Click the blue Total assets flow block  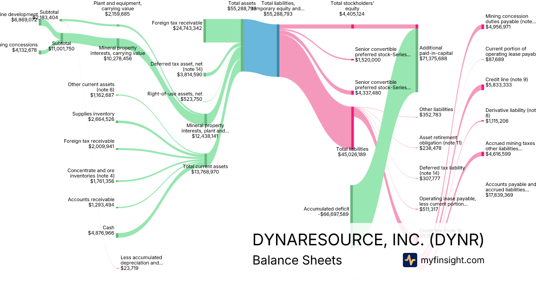pyautogui.click(x=260, y=50)
